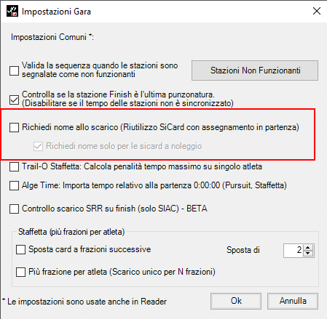Enable 'Richiedi nome allo scarico' checkbox
Screen dimensions: 327x319
point(14,127)
